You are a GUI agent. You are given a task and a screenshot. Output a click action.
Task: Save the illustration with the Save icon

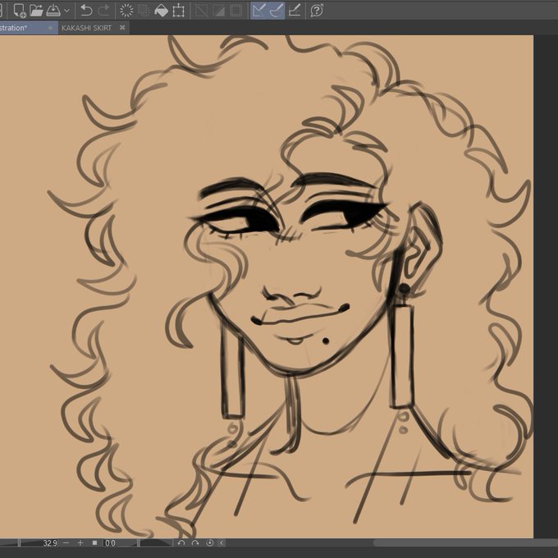(53, 11)
